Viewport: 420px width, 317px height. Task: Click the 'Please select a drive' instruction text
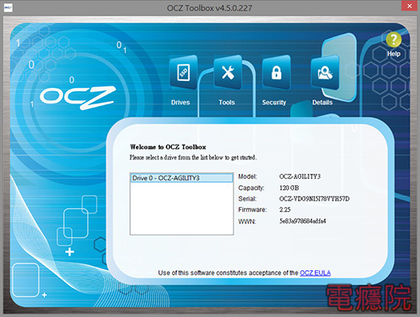pyautogui.click(x=193, y=158)
